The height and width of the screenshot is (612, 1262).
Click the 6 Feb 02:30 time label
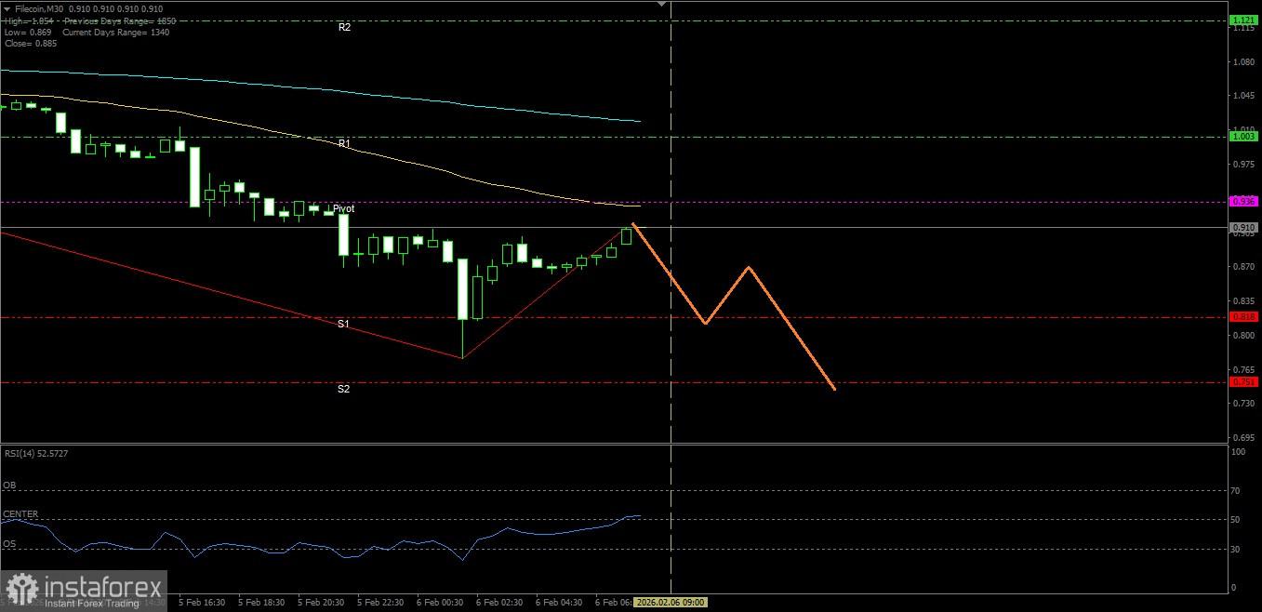pyautogui.click(x=500, y=603)
